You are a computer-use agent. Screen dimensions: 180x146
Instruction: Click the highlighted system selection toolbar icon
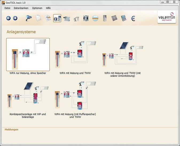click(57, 18)
